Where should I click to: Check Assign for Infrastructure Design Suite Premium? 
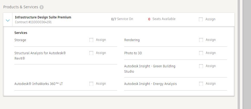[201, 19]
